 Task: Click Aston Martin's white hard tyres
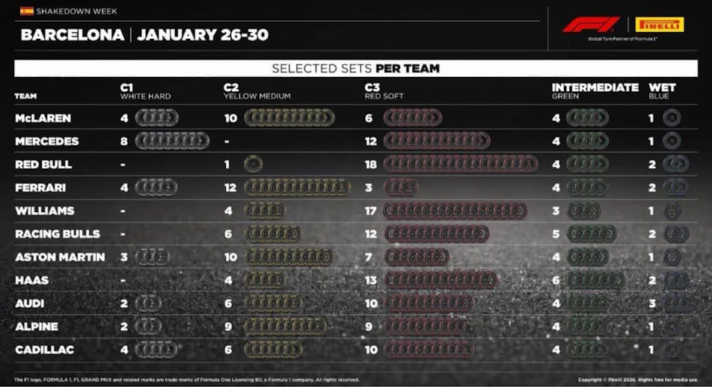(152, 257)
